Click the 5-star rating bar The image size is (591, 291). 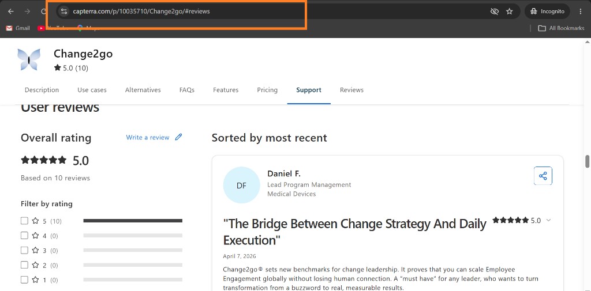[x=133, y=221]
